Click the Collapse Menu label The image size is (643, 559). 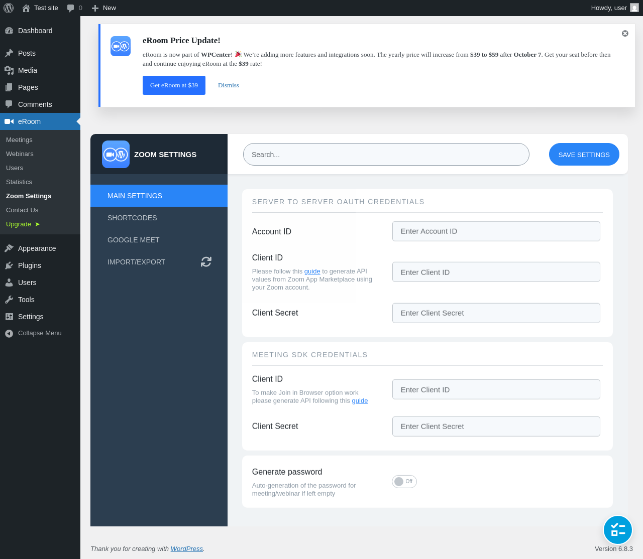click(x=40, y=333)
